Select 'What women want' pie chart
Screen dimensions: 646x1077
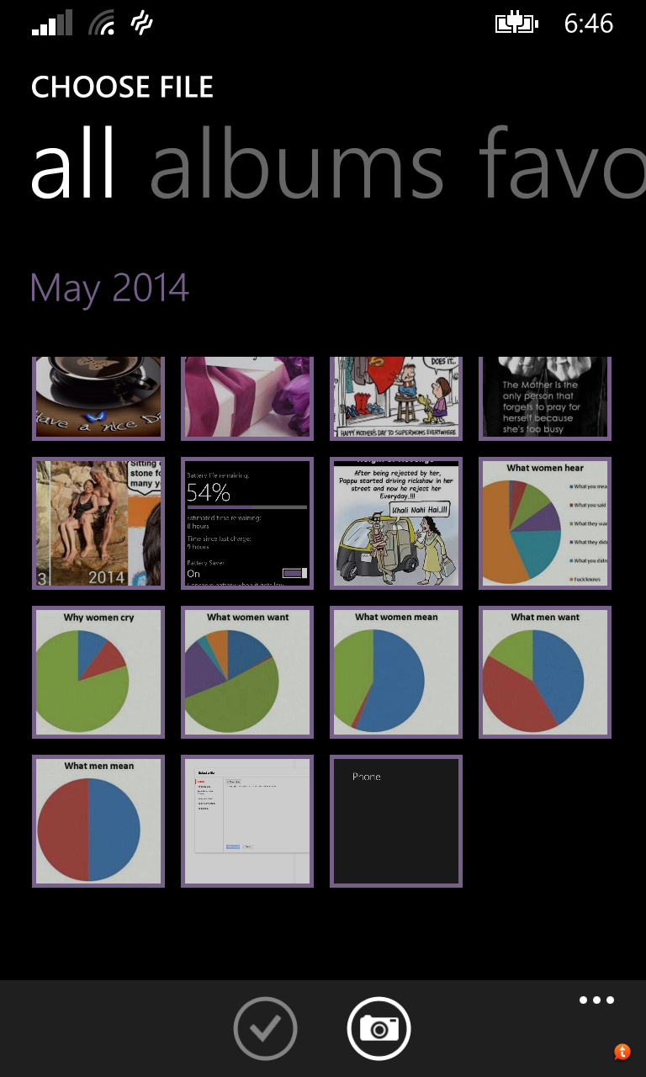point(247,672)
